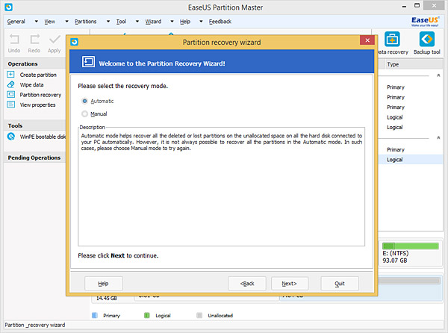Image resolution: width=448 pixels, height=333 pixels.
Task: Click the E: (NTFS) green partition bar
Action: pyautogui.click(x=410, y=246)
